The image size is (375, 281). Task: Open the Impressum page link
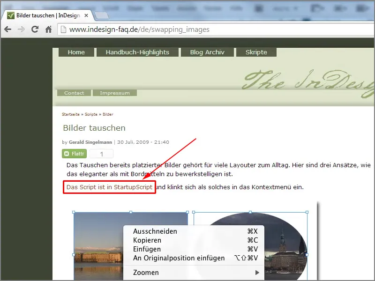coord(115,93)
